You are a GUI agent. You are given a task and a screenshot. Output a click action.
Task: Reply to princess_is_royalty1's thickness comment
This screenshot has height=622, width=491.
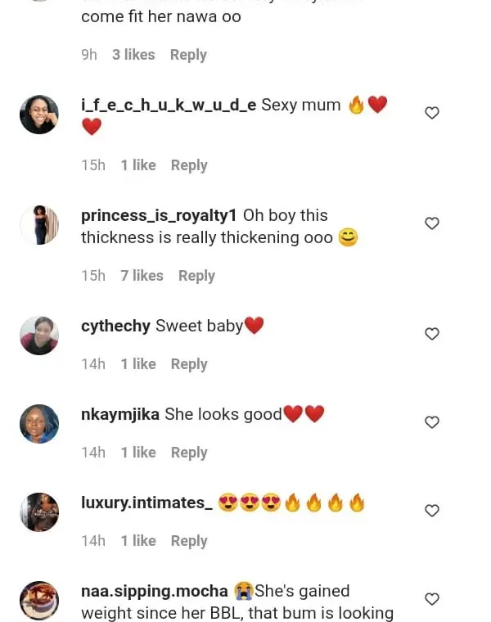[196, 276]
